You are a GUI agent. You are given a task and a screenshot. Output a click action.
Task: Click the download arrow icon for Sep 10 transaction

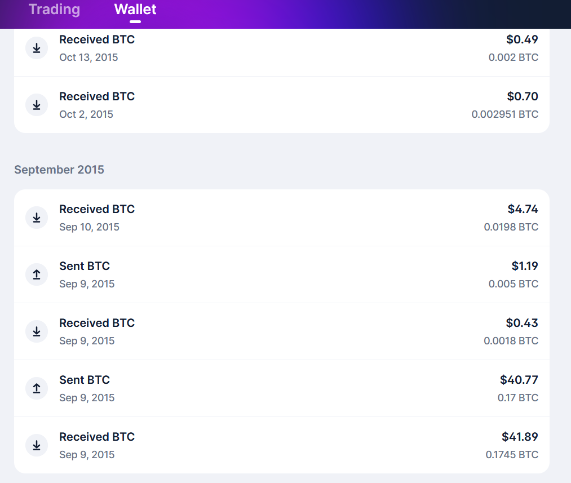point(37,218)
